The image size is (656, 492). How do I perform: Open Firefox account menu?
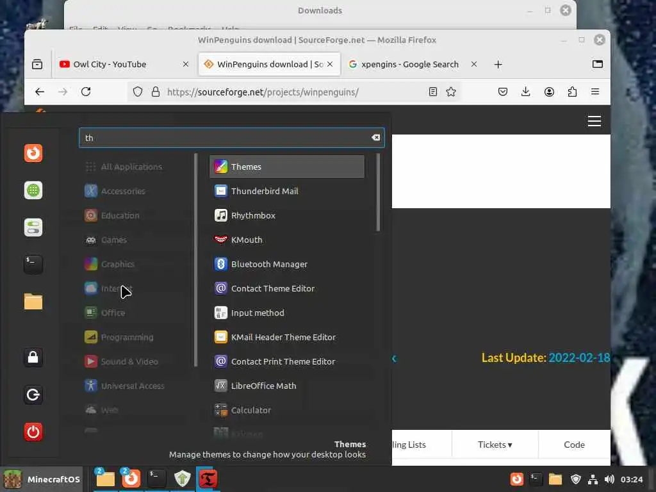[549, 92]
